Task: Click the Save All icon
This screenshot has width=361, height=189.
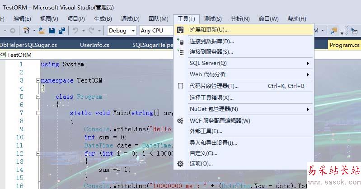Action: [x=62, y=30]
